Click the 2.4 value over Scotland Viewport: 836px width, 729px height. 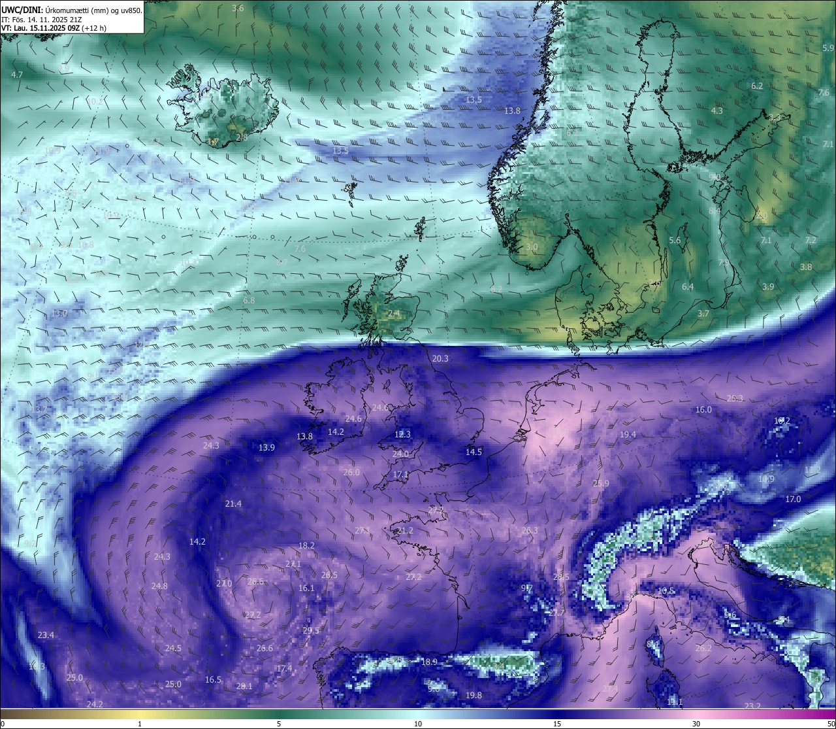pos(394,313)
